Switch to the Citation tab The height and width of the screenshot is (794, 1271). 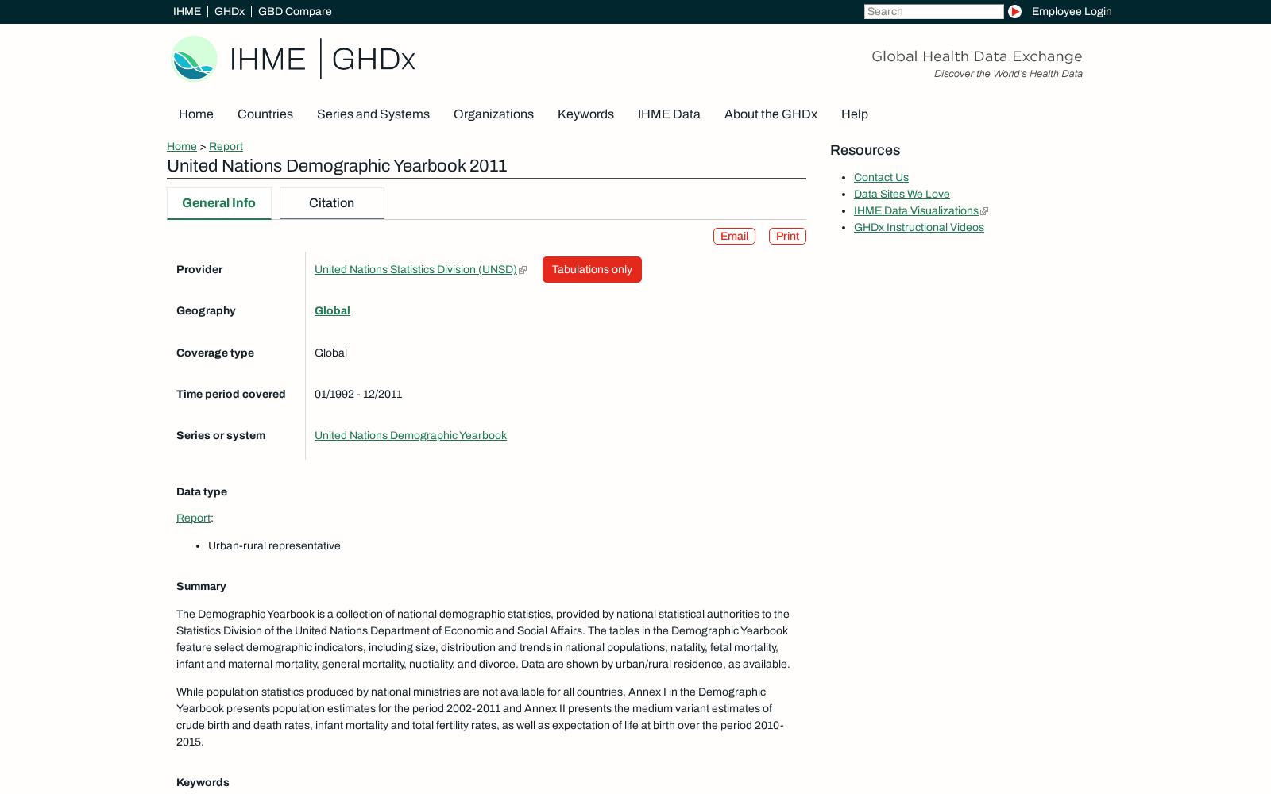pos(332,203)
